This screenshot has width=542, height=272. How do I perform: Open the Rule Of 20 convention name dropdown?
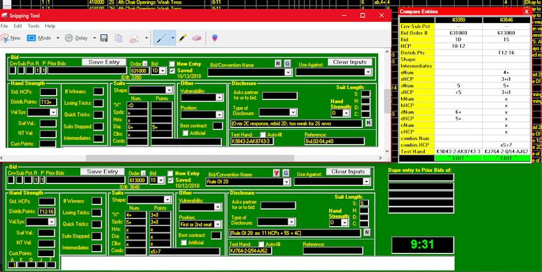tap(286, 182)
